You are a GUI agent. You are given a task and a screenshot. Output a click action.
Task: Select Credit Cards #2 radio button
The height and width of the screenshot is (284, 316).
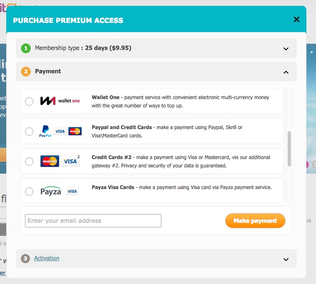point(29,162)
